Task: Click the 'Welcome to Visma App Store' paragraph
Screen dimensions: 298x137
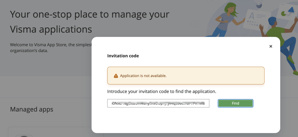Action: click(51, 48)
